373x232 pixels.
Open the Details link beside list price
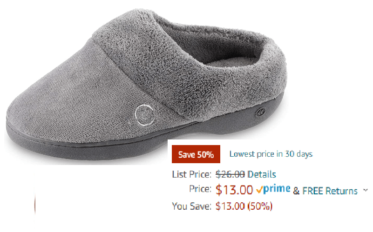[261, 174]
